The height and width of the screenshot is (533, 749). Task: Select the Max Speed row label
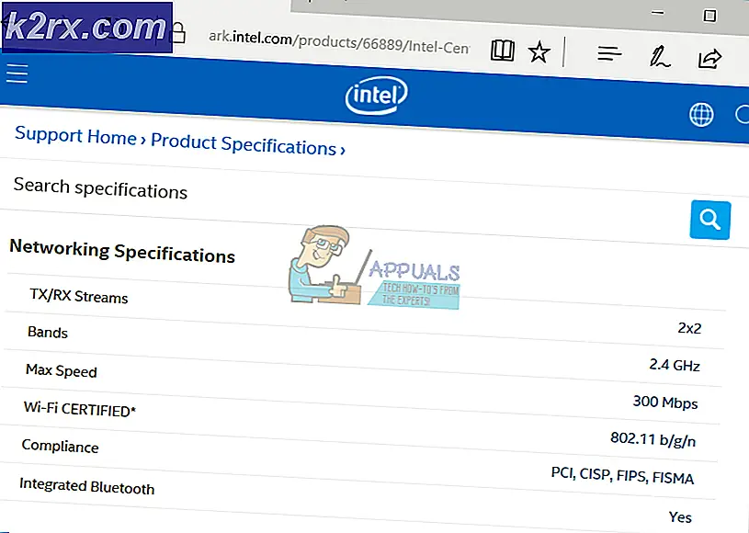click(x=62, y=370)
